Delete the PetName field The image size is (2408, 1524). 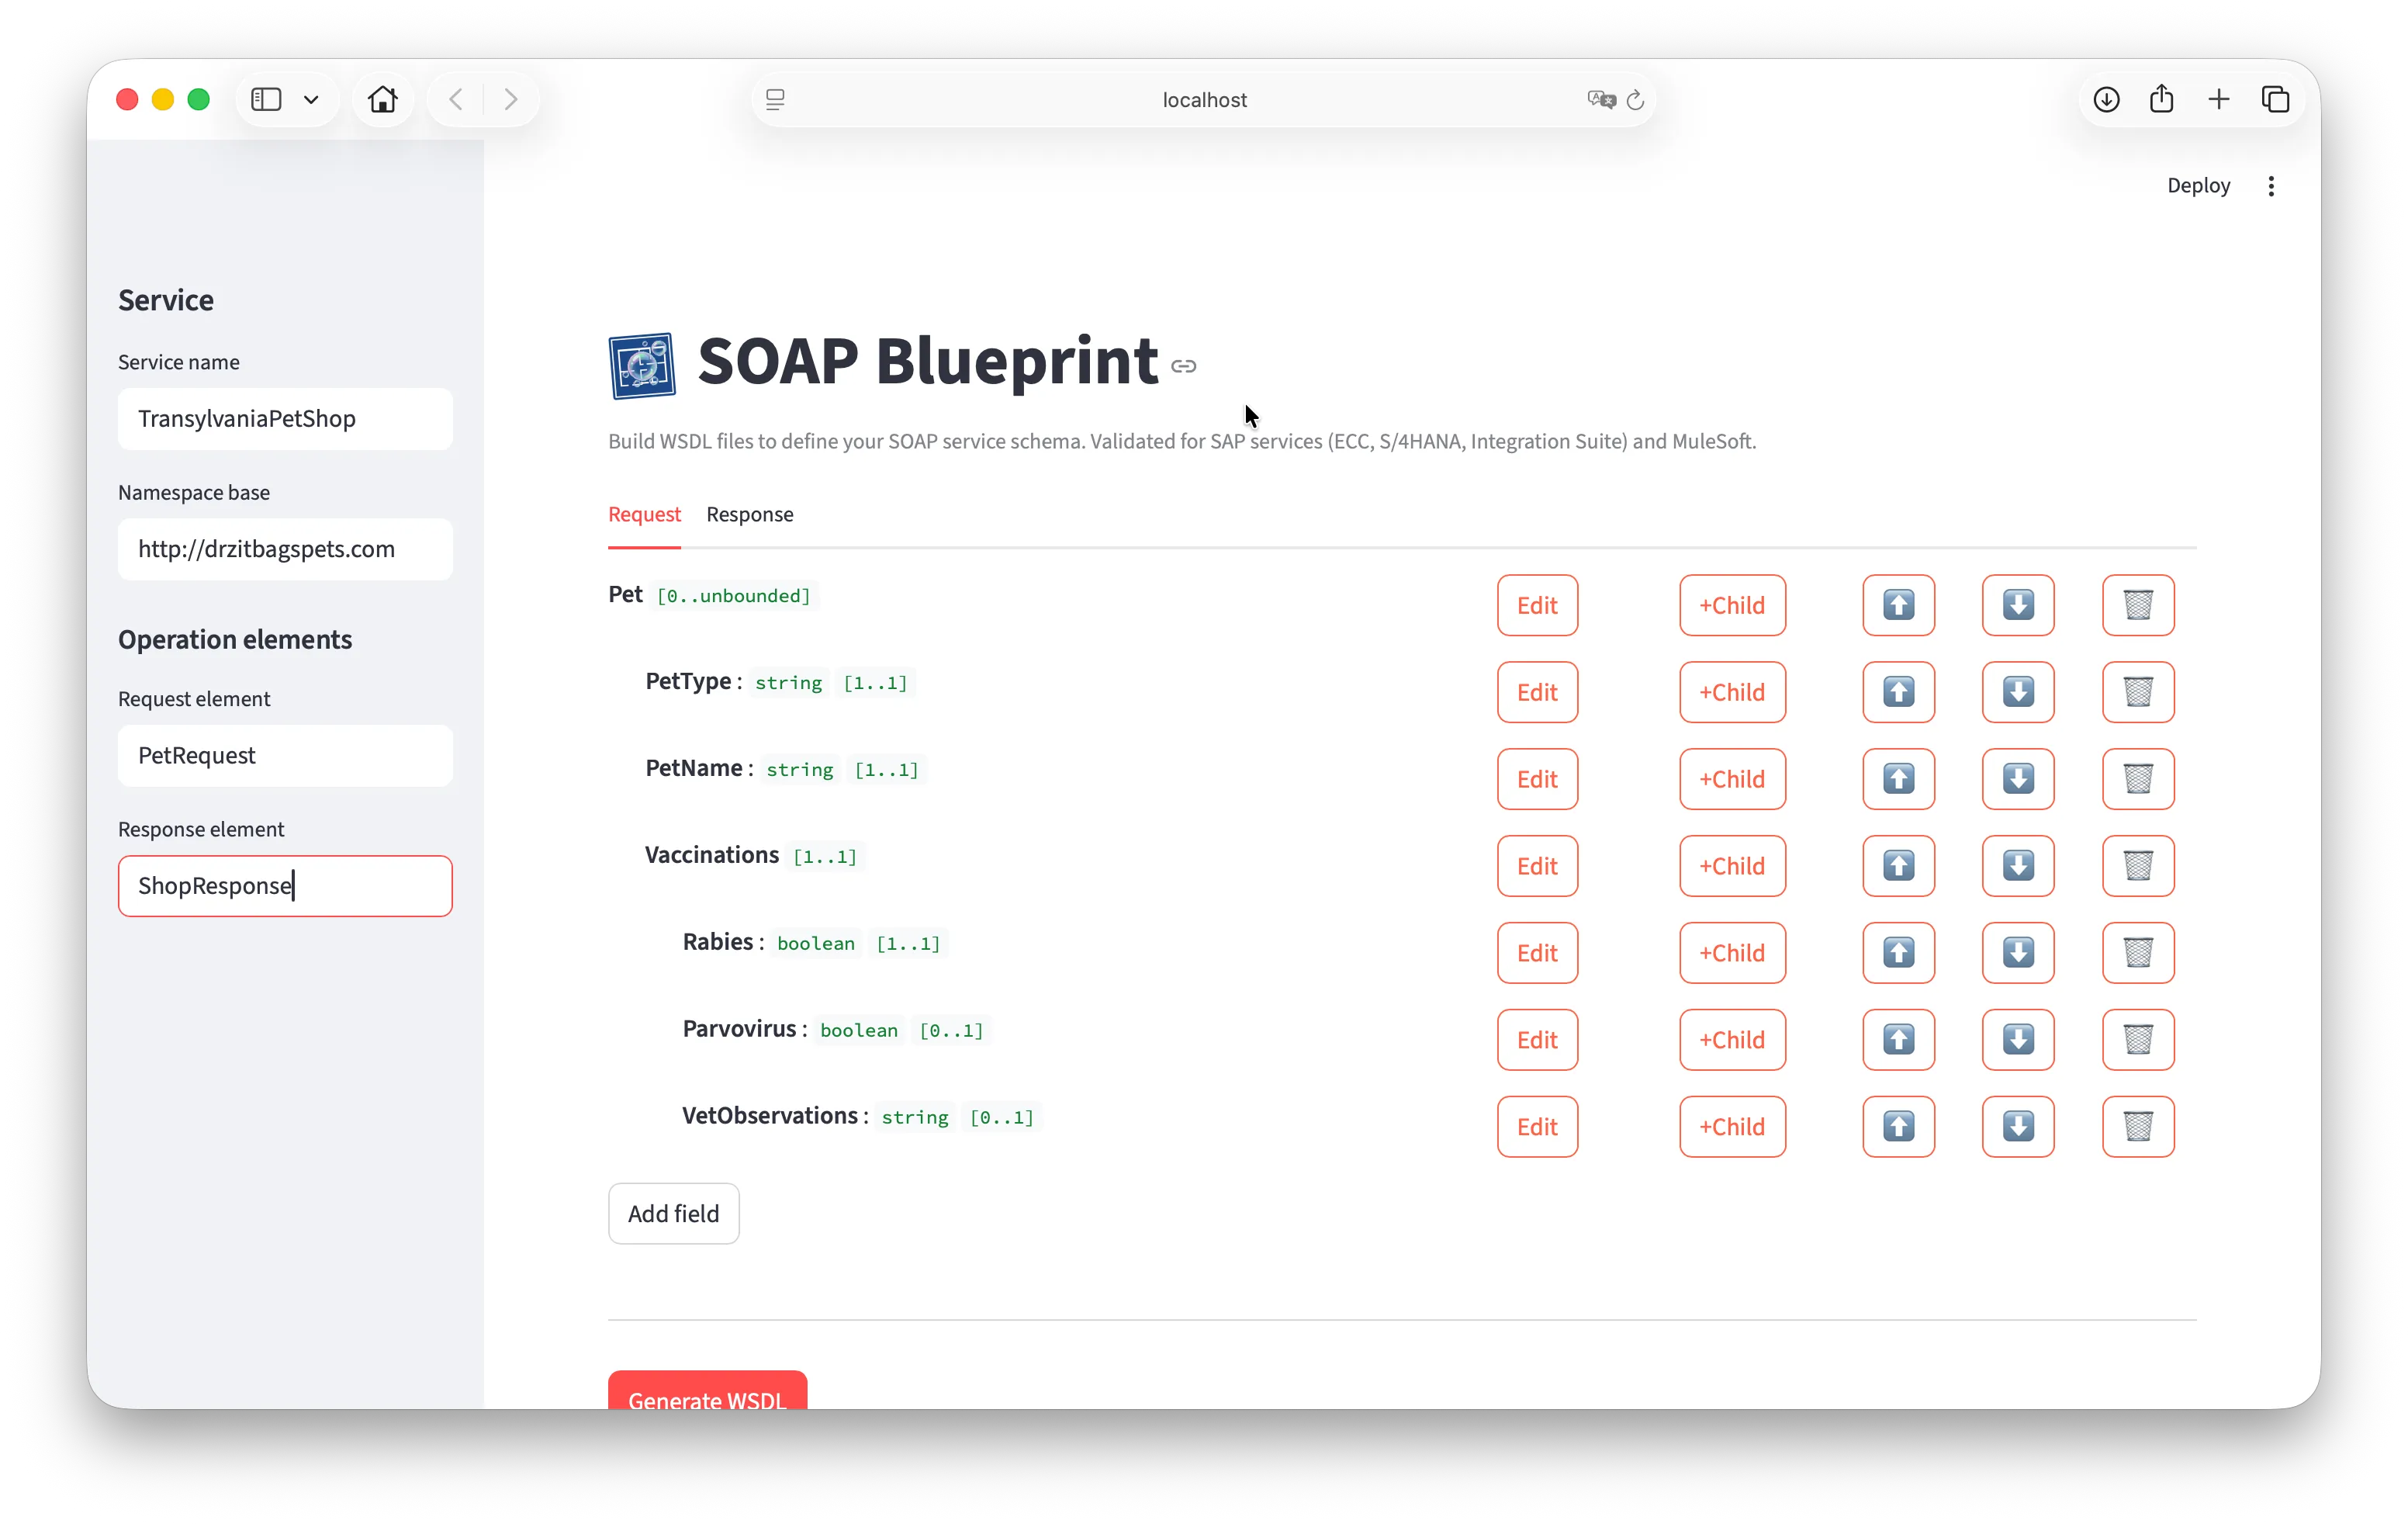click(x=2138, y=779)
